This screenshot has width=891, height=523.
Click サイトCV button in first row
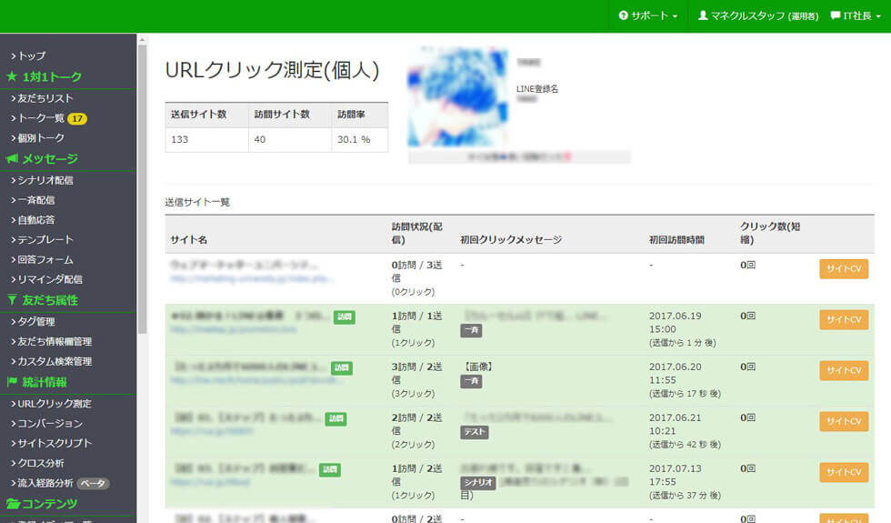coord(844,269)
